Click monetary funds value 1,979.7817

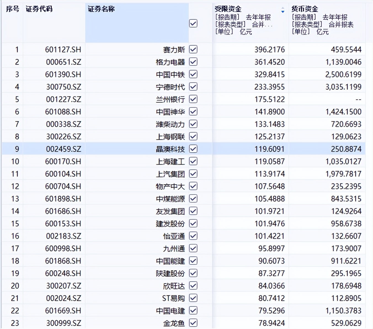click(343, 174)
